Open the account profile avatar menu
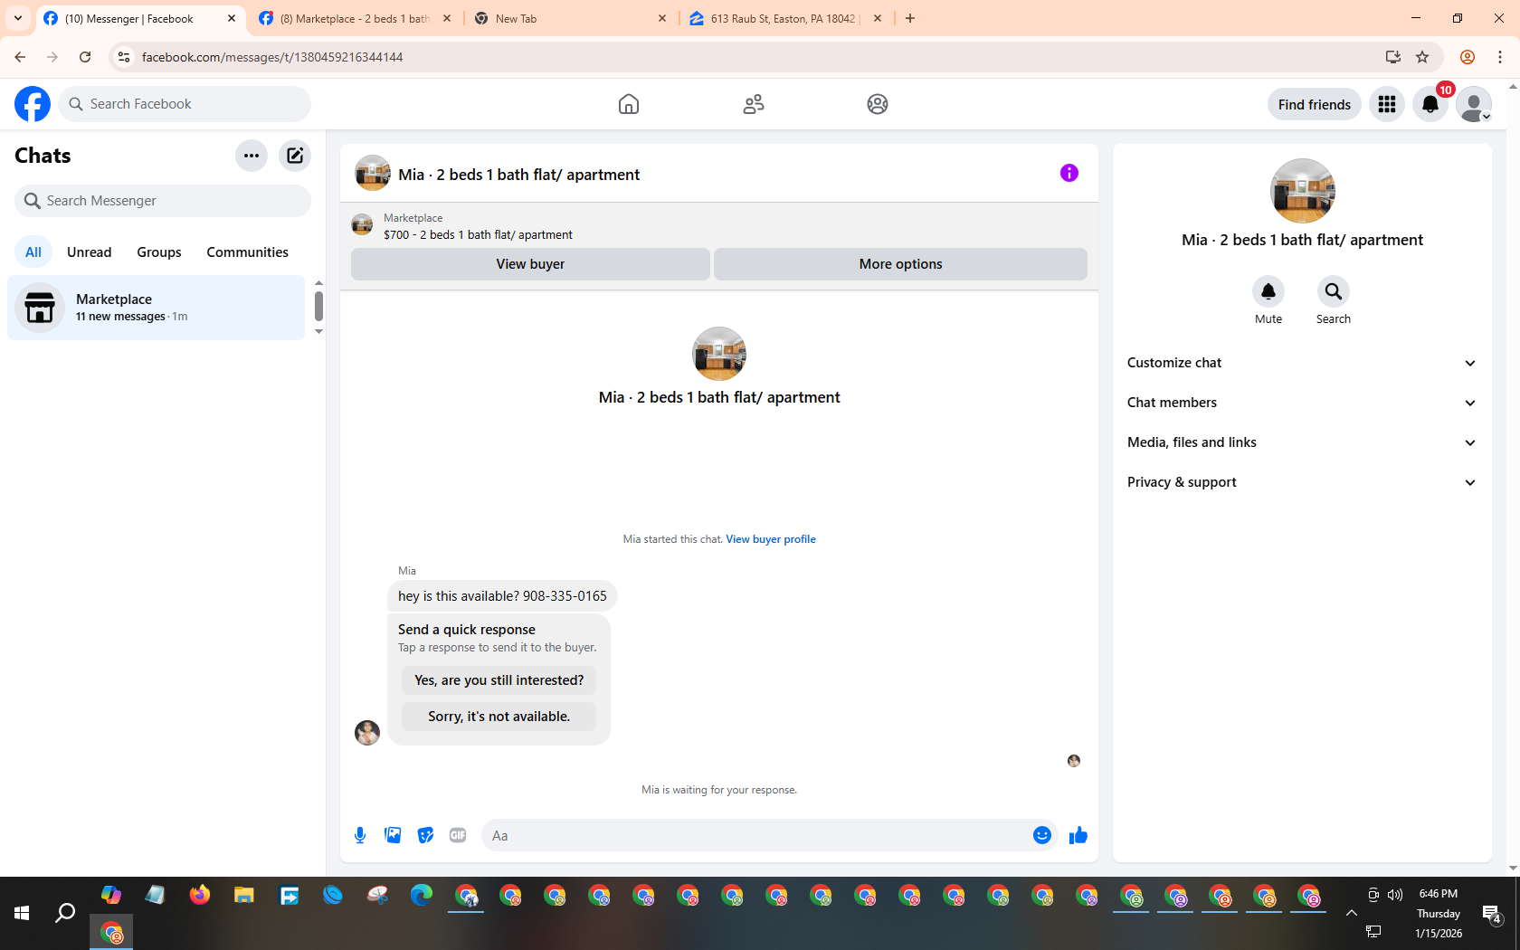Image resolution: width=1520 pixels, height=950 pixels. point(1474,104)
